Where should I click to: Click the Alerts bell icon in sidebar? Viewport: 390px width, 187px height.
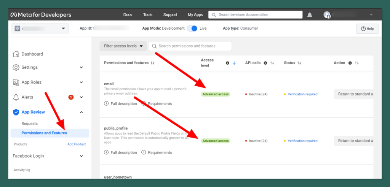pos(16,97)
